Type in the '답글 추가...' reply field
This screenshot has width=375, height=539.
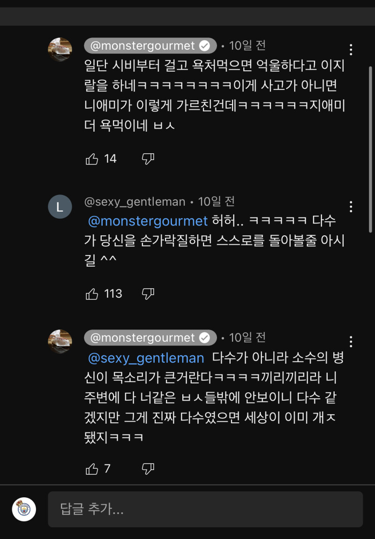point(205,509)
